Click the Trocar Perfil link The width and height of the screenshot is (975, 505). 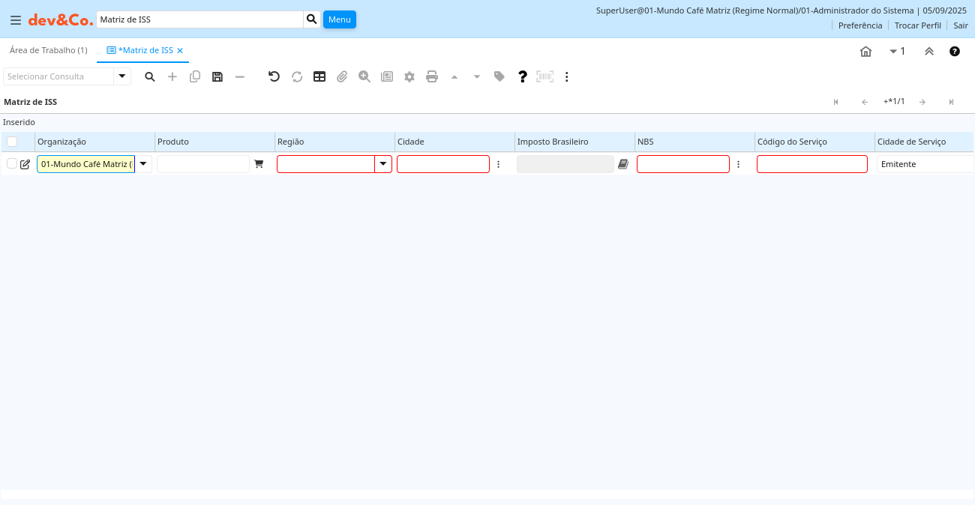[x=917, y=25]
